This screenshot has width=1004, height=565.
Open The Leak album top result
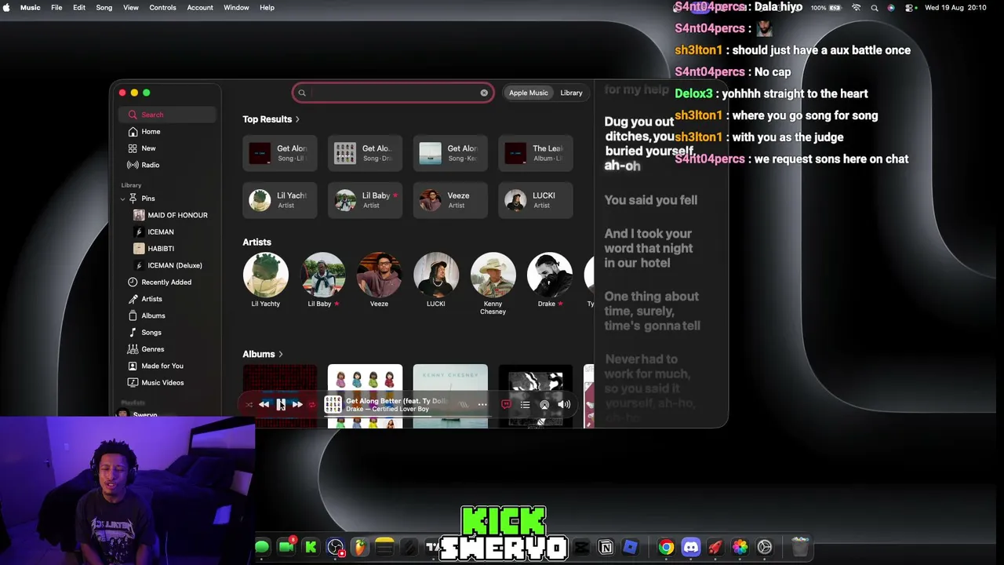[x=535, y=153]
